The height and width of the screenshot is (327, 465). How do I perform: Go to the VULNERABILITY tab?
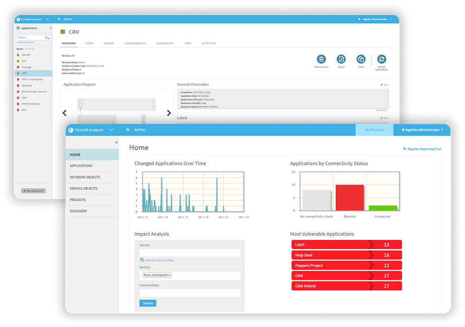[165, 44]
